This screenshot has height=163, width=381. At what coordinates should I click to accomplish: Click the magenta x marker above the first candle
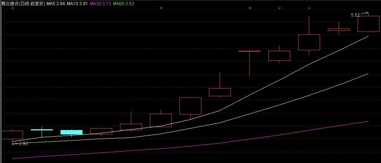[x=12, y=8]
